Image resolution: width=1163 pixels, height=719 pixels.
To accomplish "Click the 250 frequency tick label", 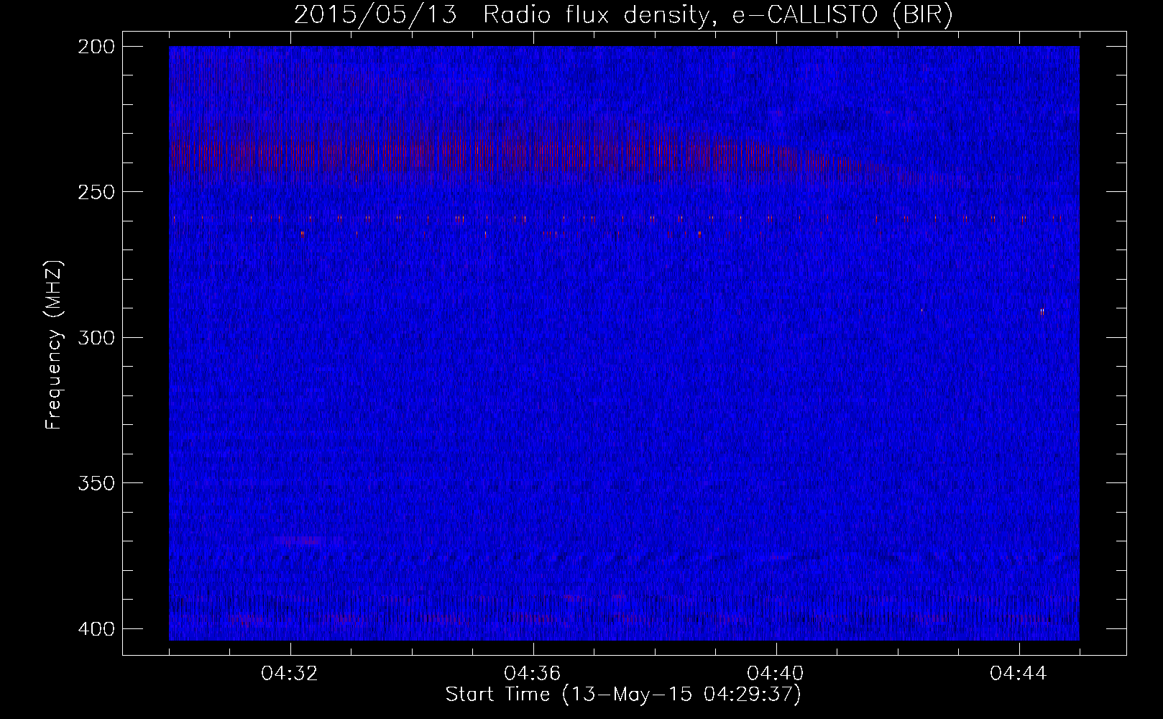I will coord(96,192).
